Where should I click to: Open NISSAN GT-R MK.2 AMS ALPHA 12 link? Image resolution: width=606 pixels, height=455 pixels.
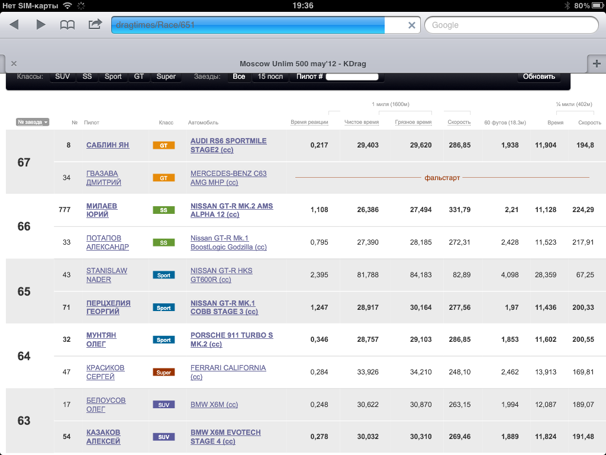tap(231, 210)
